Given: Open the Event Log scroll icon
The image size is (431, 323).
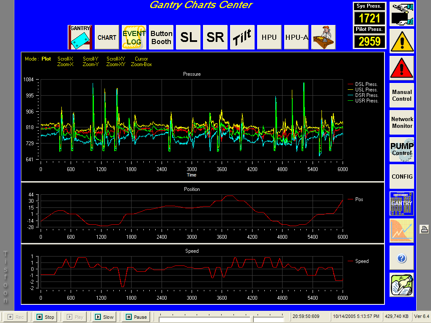Looking at the screenshot, I should [134, 37].
